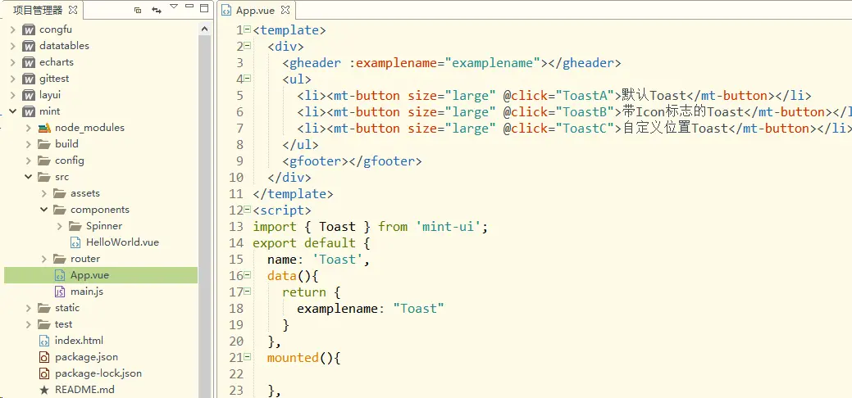Select App.vue in the project tree
Viewport: 852px width, 398px height.
click(89, 275)
